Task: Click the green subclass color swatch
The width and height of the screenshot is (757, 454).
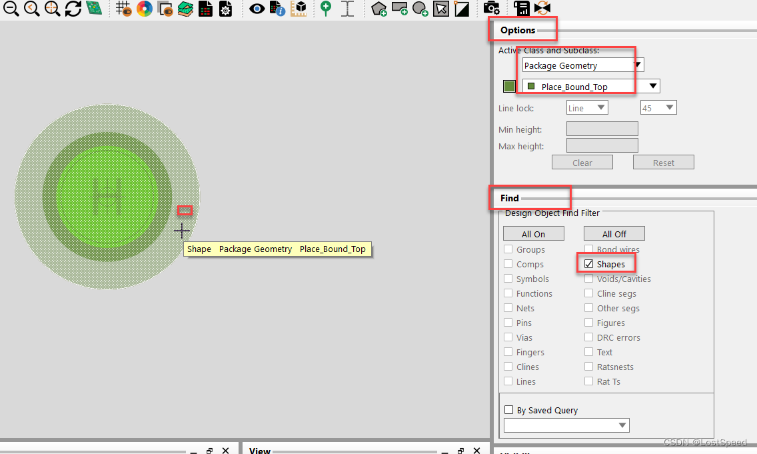Action: coord(509,86)
